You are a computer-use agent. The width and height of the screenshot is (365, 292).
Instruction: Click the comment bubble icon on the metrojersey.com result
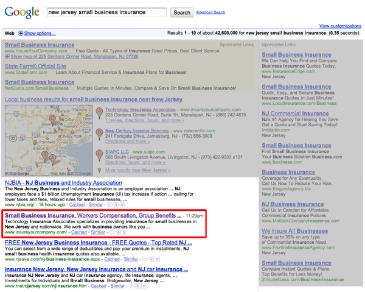[x=131, y=286]
